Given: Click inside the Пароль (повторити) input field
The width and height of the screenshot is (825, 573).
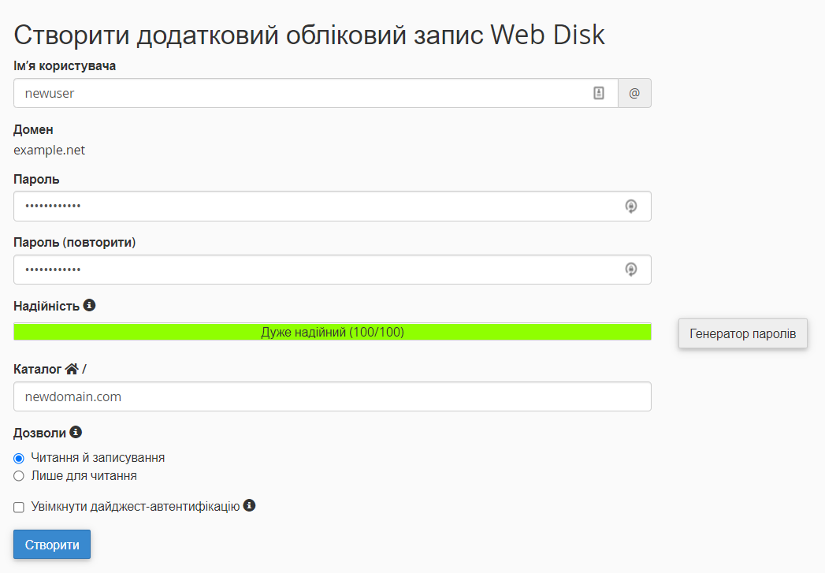Looking at the screenshot, I should pyautogui.click(x=315, y=270).
